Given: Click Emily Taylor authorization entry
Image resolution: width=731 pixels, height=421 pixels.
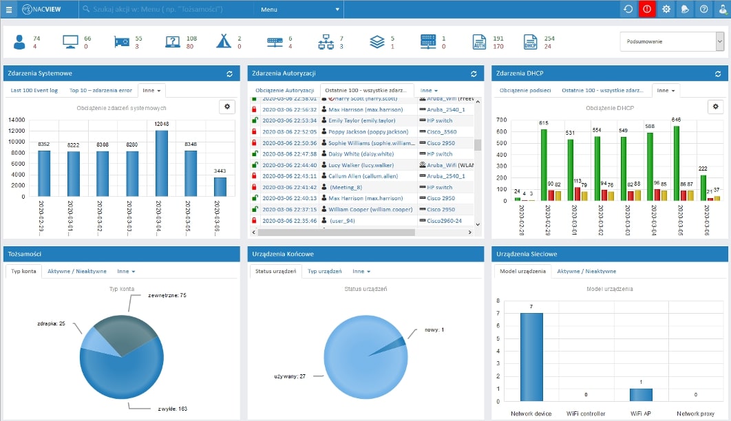Looking at the screenshot, I should coord(362,120).
